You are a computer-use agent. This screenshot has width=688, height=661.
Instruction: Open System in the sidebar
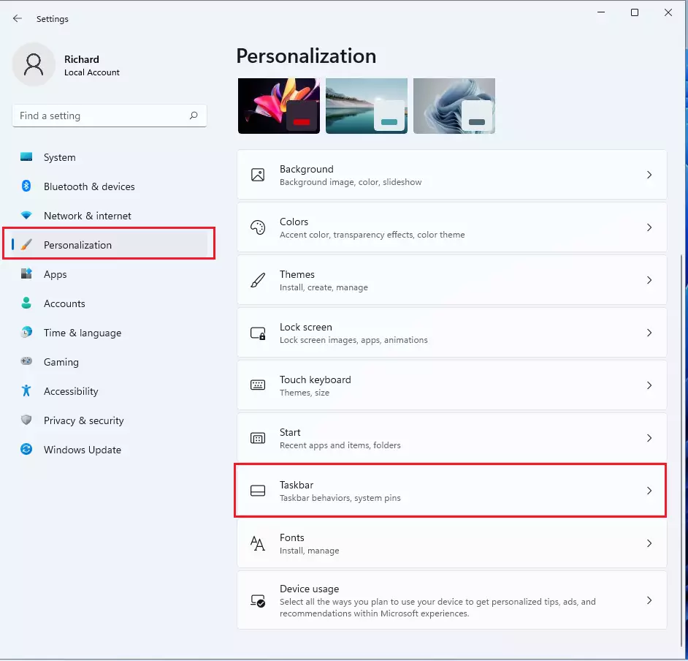[x=110, y=157]
